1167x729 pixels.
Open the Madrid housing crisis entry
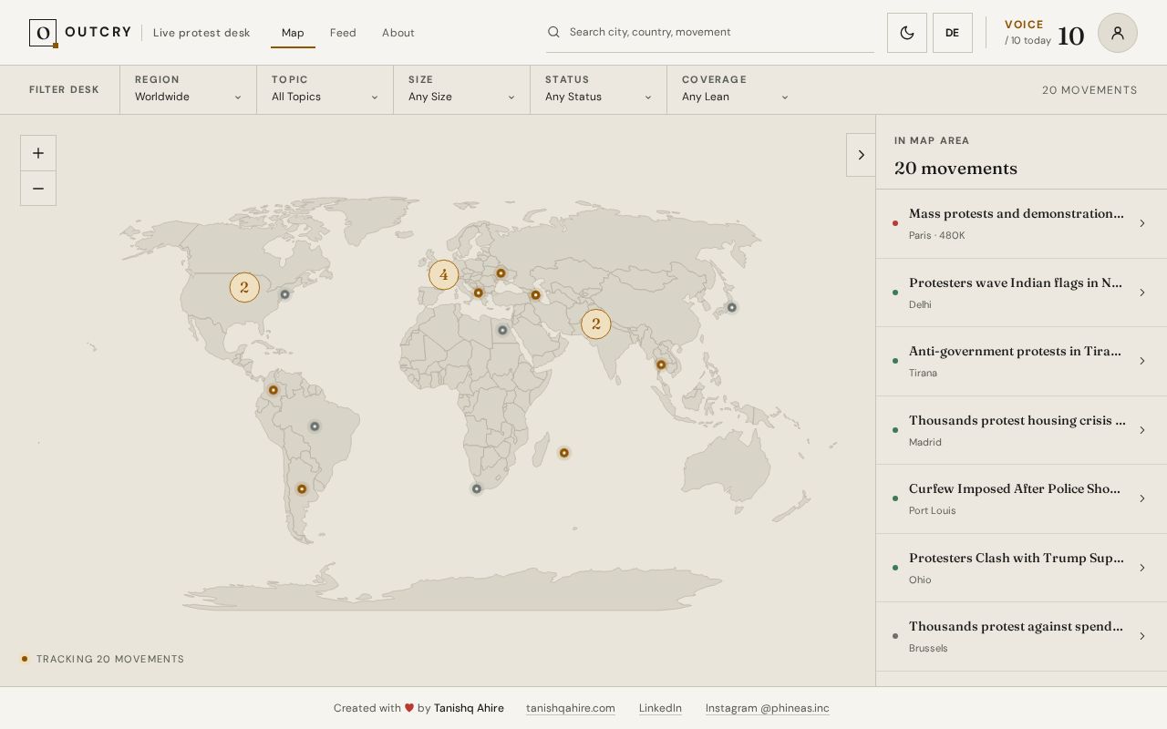[x=1021, y=430]
